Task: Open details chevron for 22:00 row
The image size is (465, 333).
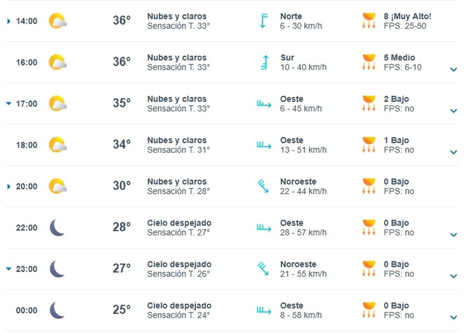Action: pos(453,235)
